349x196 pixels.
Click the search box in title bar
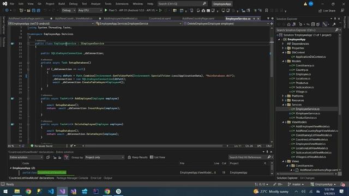tap(182, 4)
